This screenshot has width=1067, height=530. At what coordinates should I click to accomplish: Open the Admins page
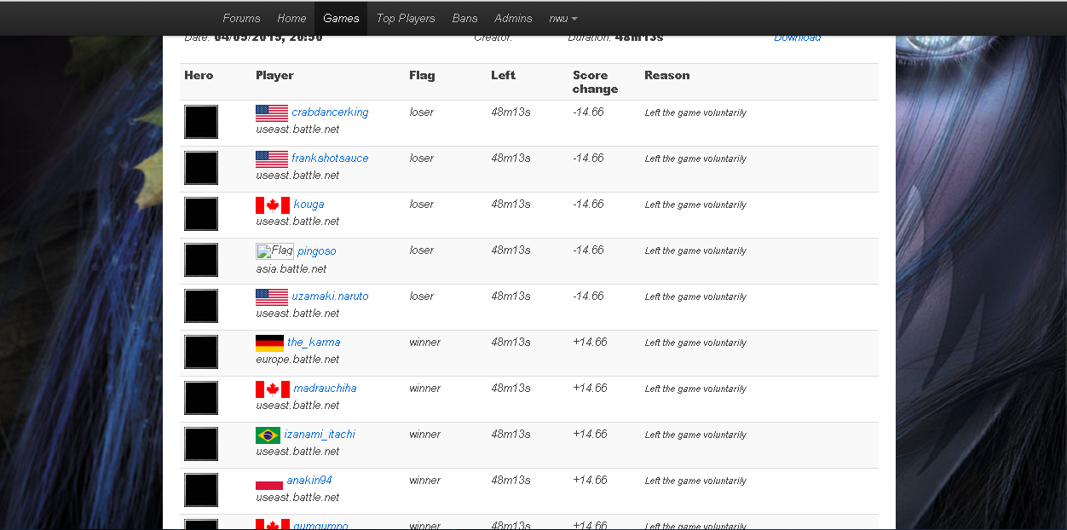[x=513, y=18]
